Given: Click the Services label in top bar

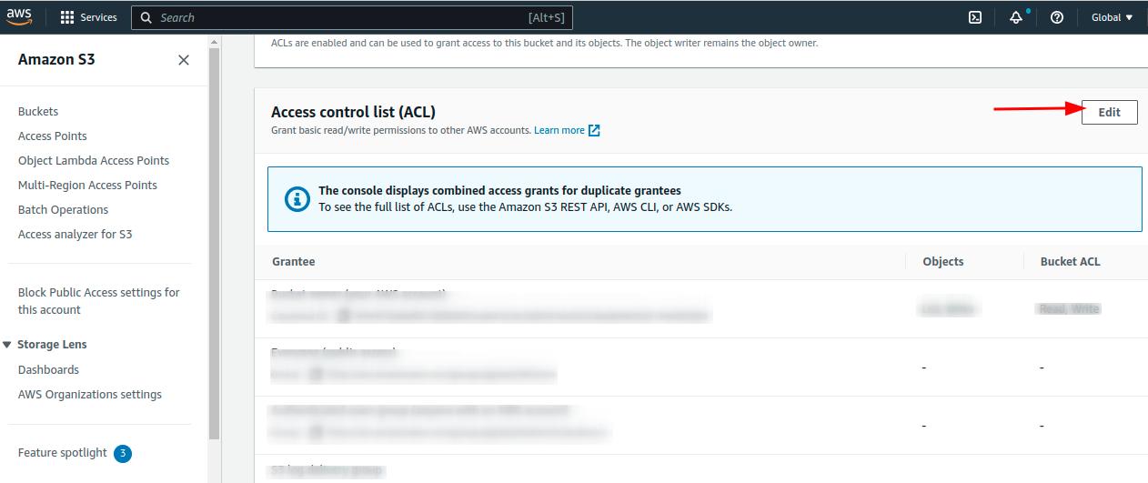Looking at the screenshot, I should click(x=98, y=17).
